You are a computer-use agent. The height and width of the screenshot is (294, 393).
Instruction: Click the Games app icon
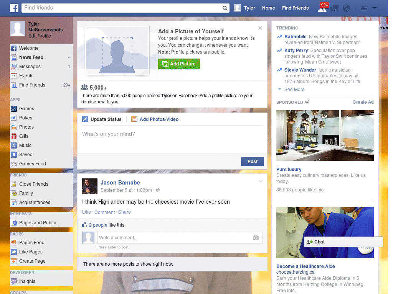click(x=14, y=109)
